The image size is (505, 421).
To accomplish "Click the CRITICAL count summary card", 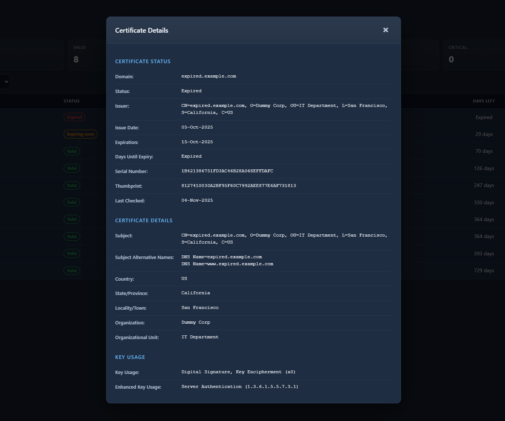I will pyautogui.click(x=473, y=55).
